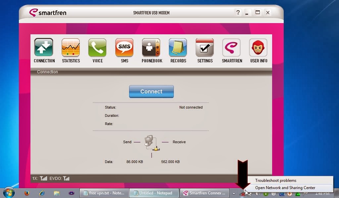Click the network computers graphic
339x198 pixels.
152,143
